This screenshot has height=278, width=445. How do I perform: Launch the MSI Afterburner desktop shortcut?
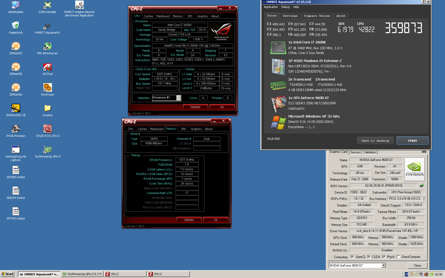(x=47, y=48)
